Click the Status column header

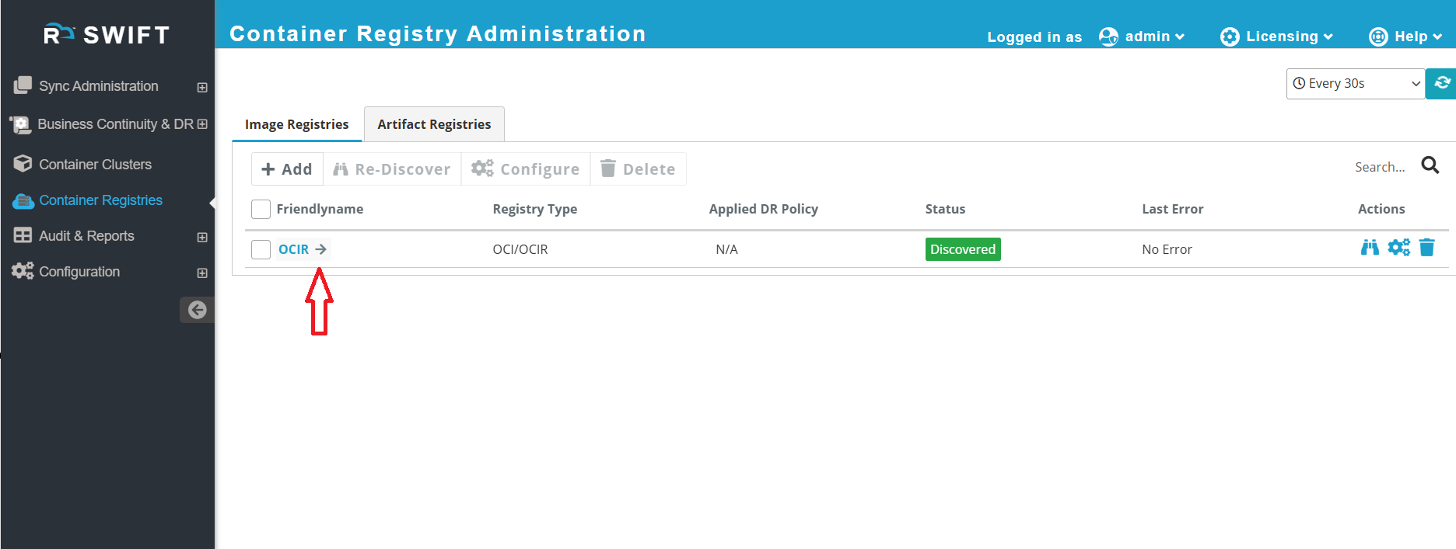pyautogui.click(x=945, y=209)
